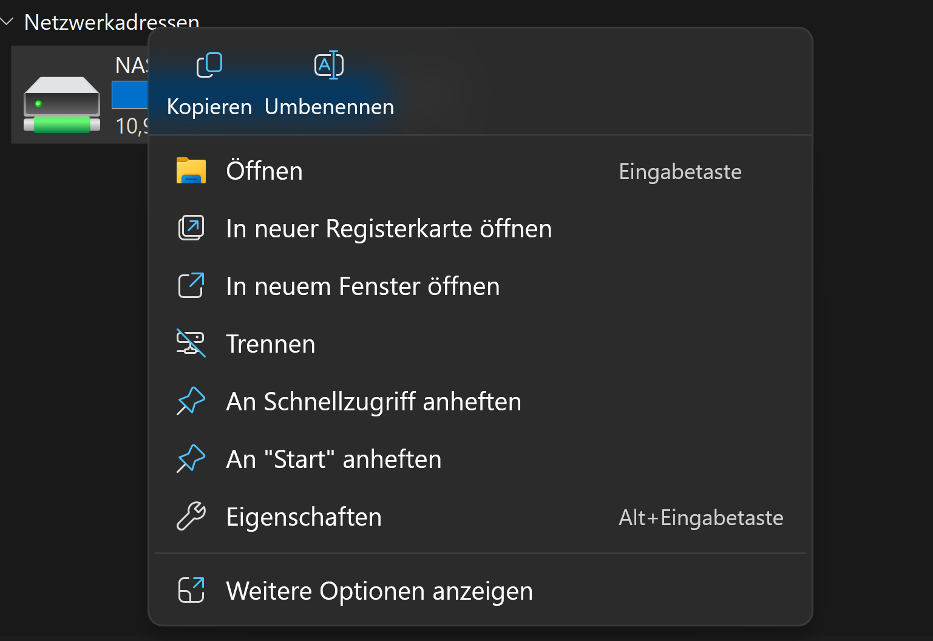Select the NAS network drive icon
This screenshot has width=933, height=641.
click(62, 104)
